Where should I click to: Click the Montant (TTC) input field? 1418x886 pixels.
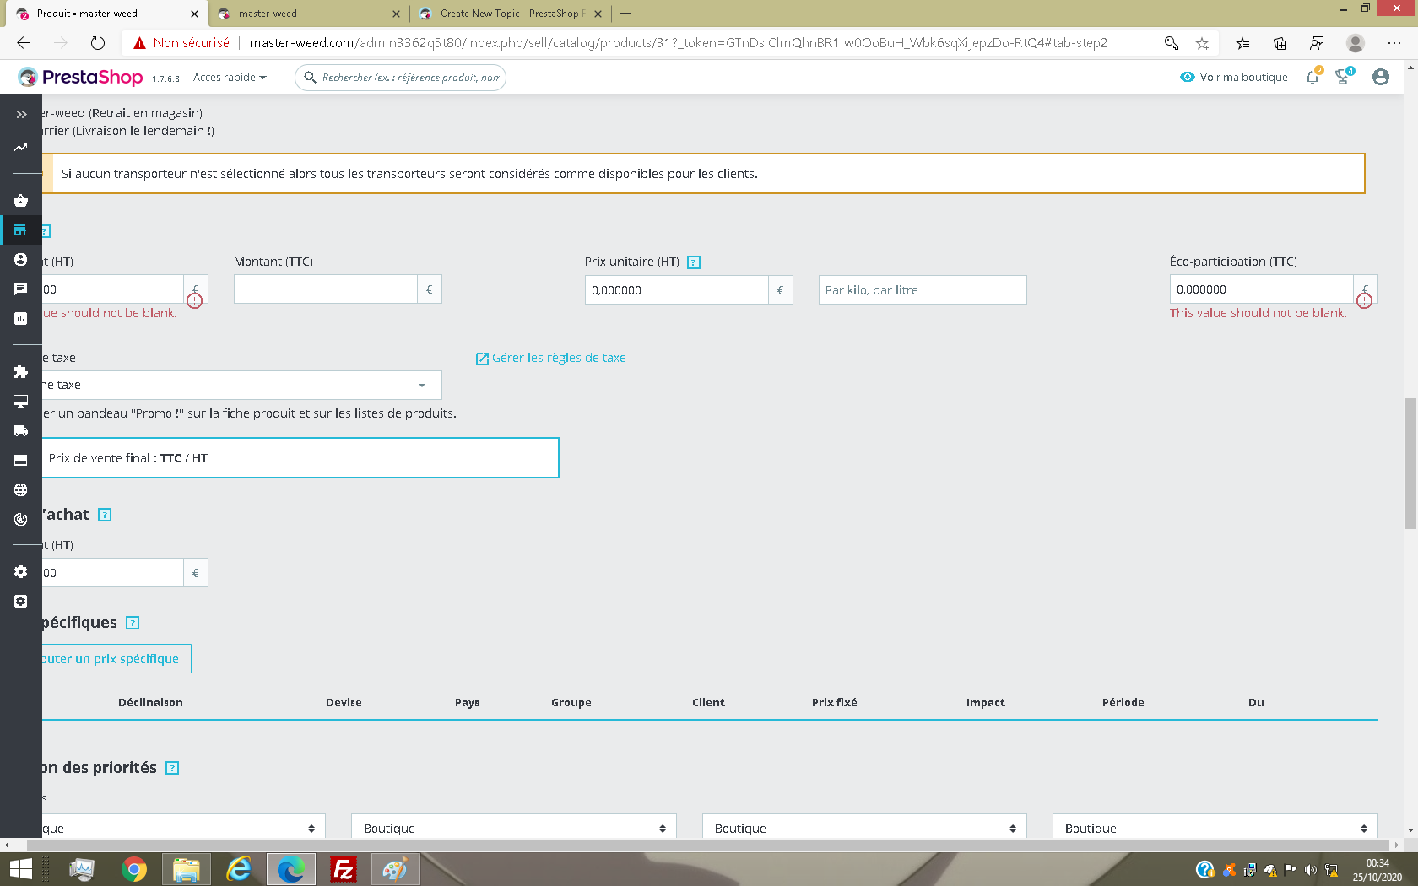326,289
